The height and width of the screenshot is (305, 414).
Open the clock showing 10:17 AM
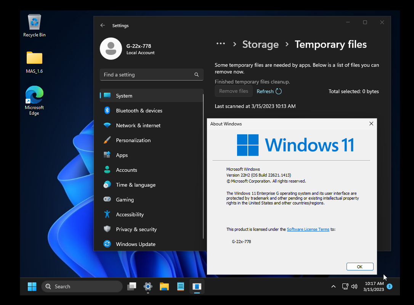374,287
